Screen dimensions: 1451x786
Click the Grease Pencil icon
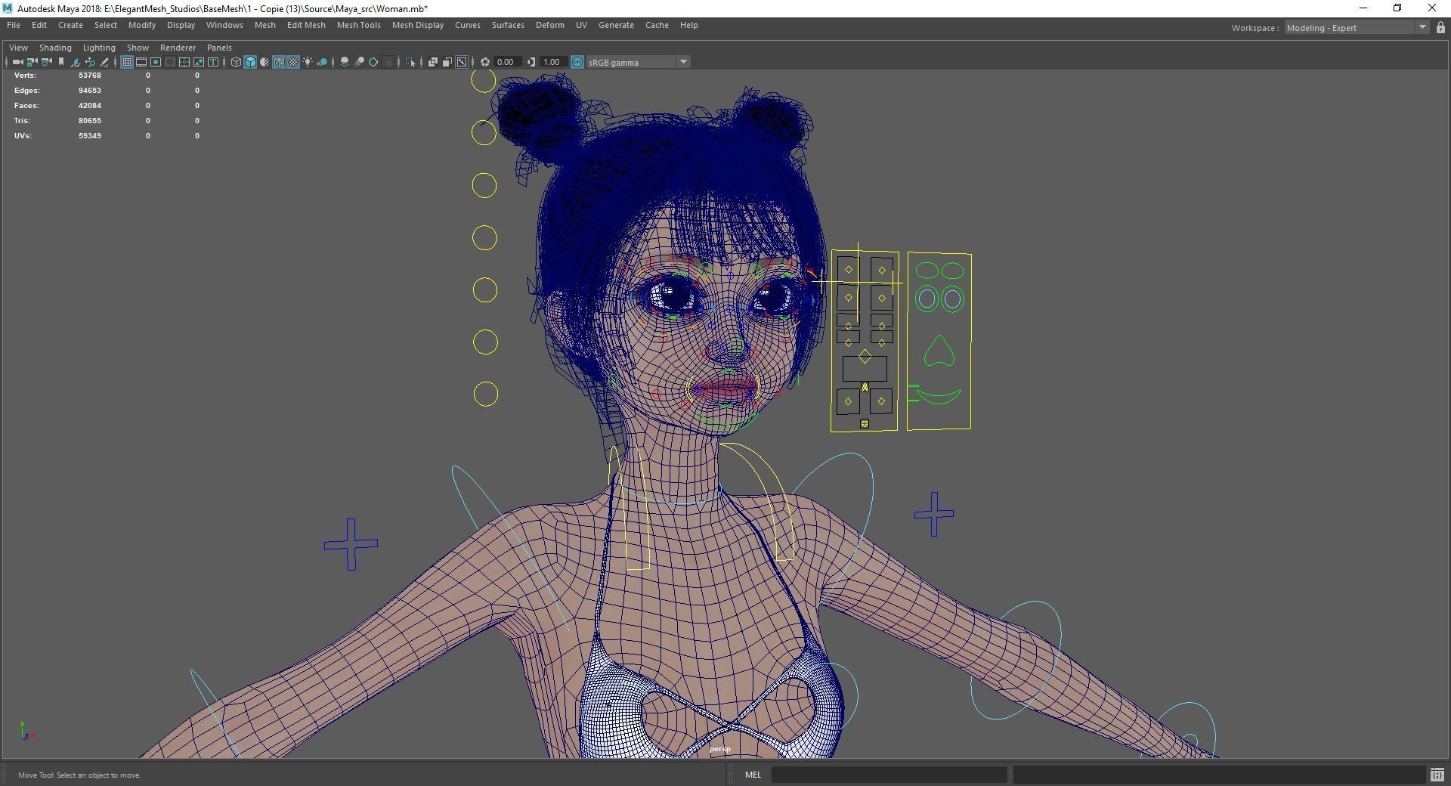[104, 62]
